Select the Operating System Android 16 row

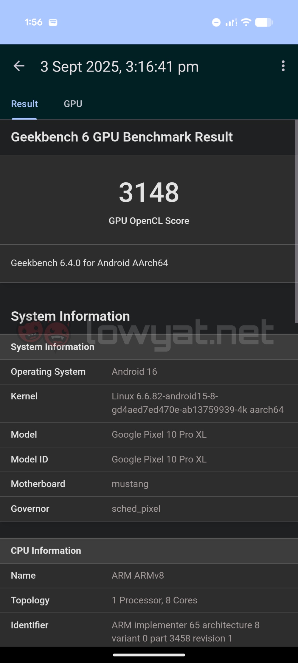[x=149, y=372]
